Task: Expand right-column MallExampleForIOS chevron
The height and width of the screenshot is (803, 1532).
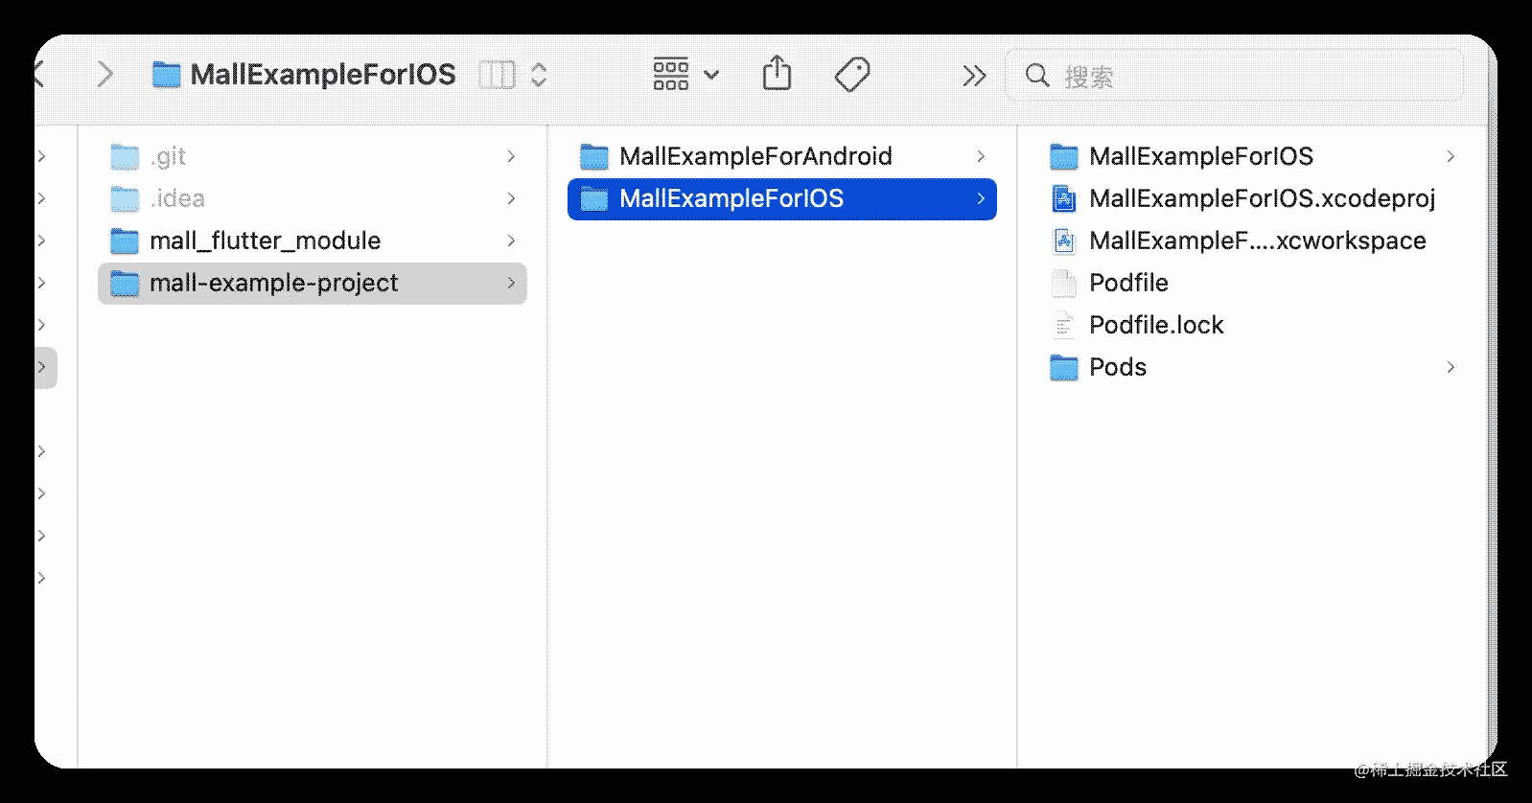Action: (1451, 156)
